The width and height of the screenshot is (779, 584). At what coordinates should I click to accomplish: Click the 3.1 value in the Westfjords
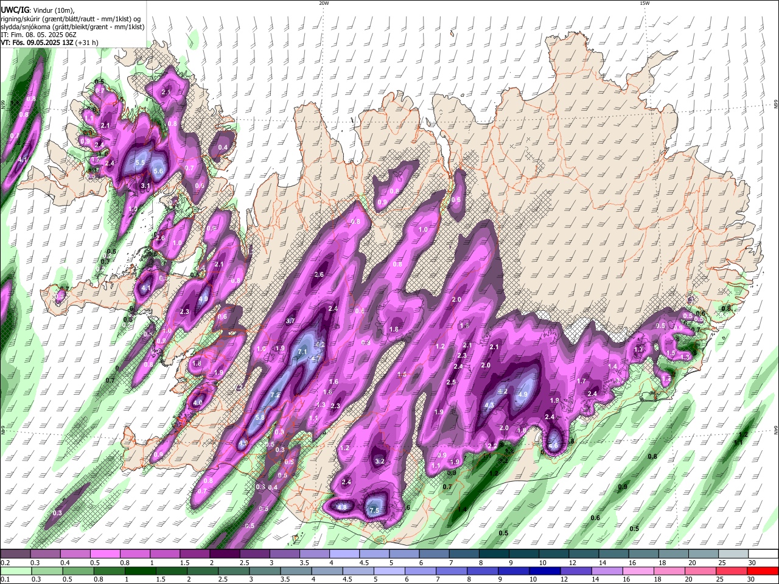tap(145, 186)
